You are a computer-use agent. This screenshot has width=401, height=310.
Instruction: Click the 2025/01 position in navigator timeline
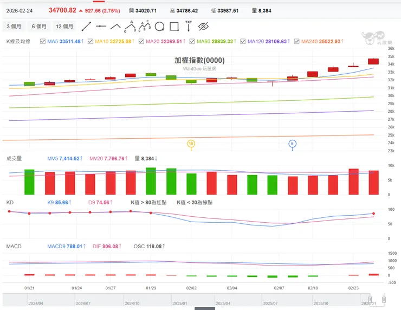(x=180, y=303)
